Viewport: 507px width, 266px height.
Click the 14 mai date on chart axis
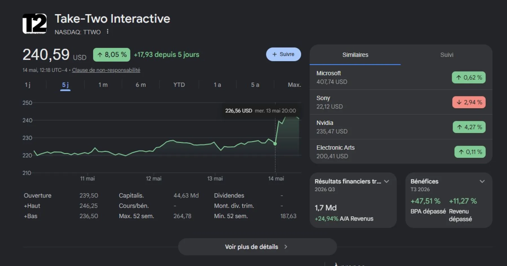pos(276,179)
